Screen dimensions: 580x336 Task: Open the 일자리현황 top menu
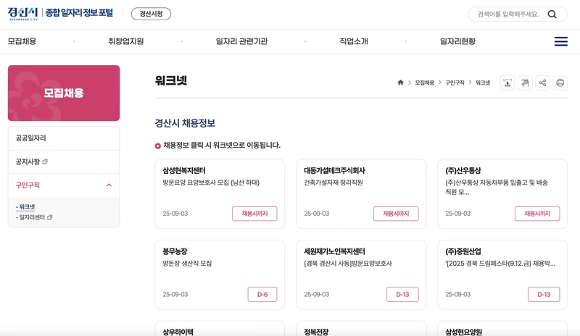(457, 41)
